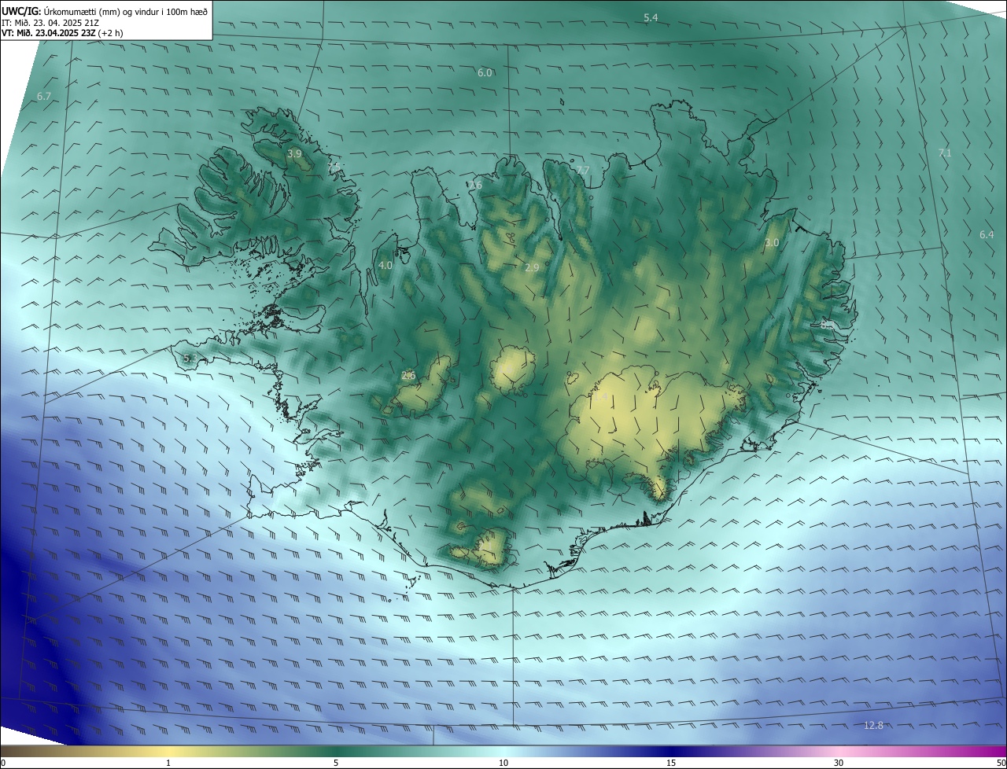
Task: Select the 'VT: Mið. 23.04.2025 23Z (+2 h)' line
Action: pos(62,33)
